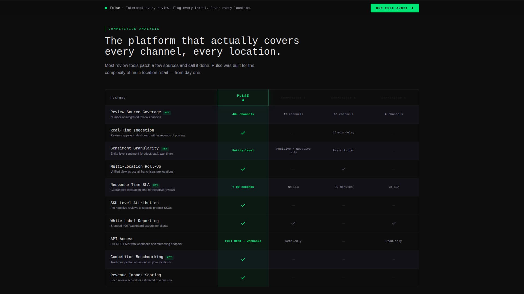Click Competitor A's 'No SLA' cell
This screenshot has height=294, width=524.
(293, 187)
